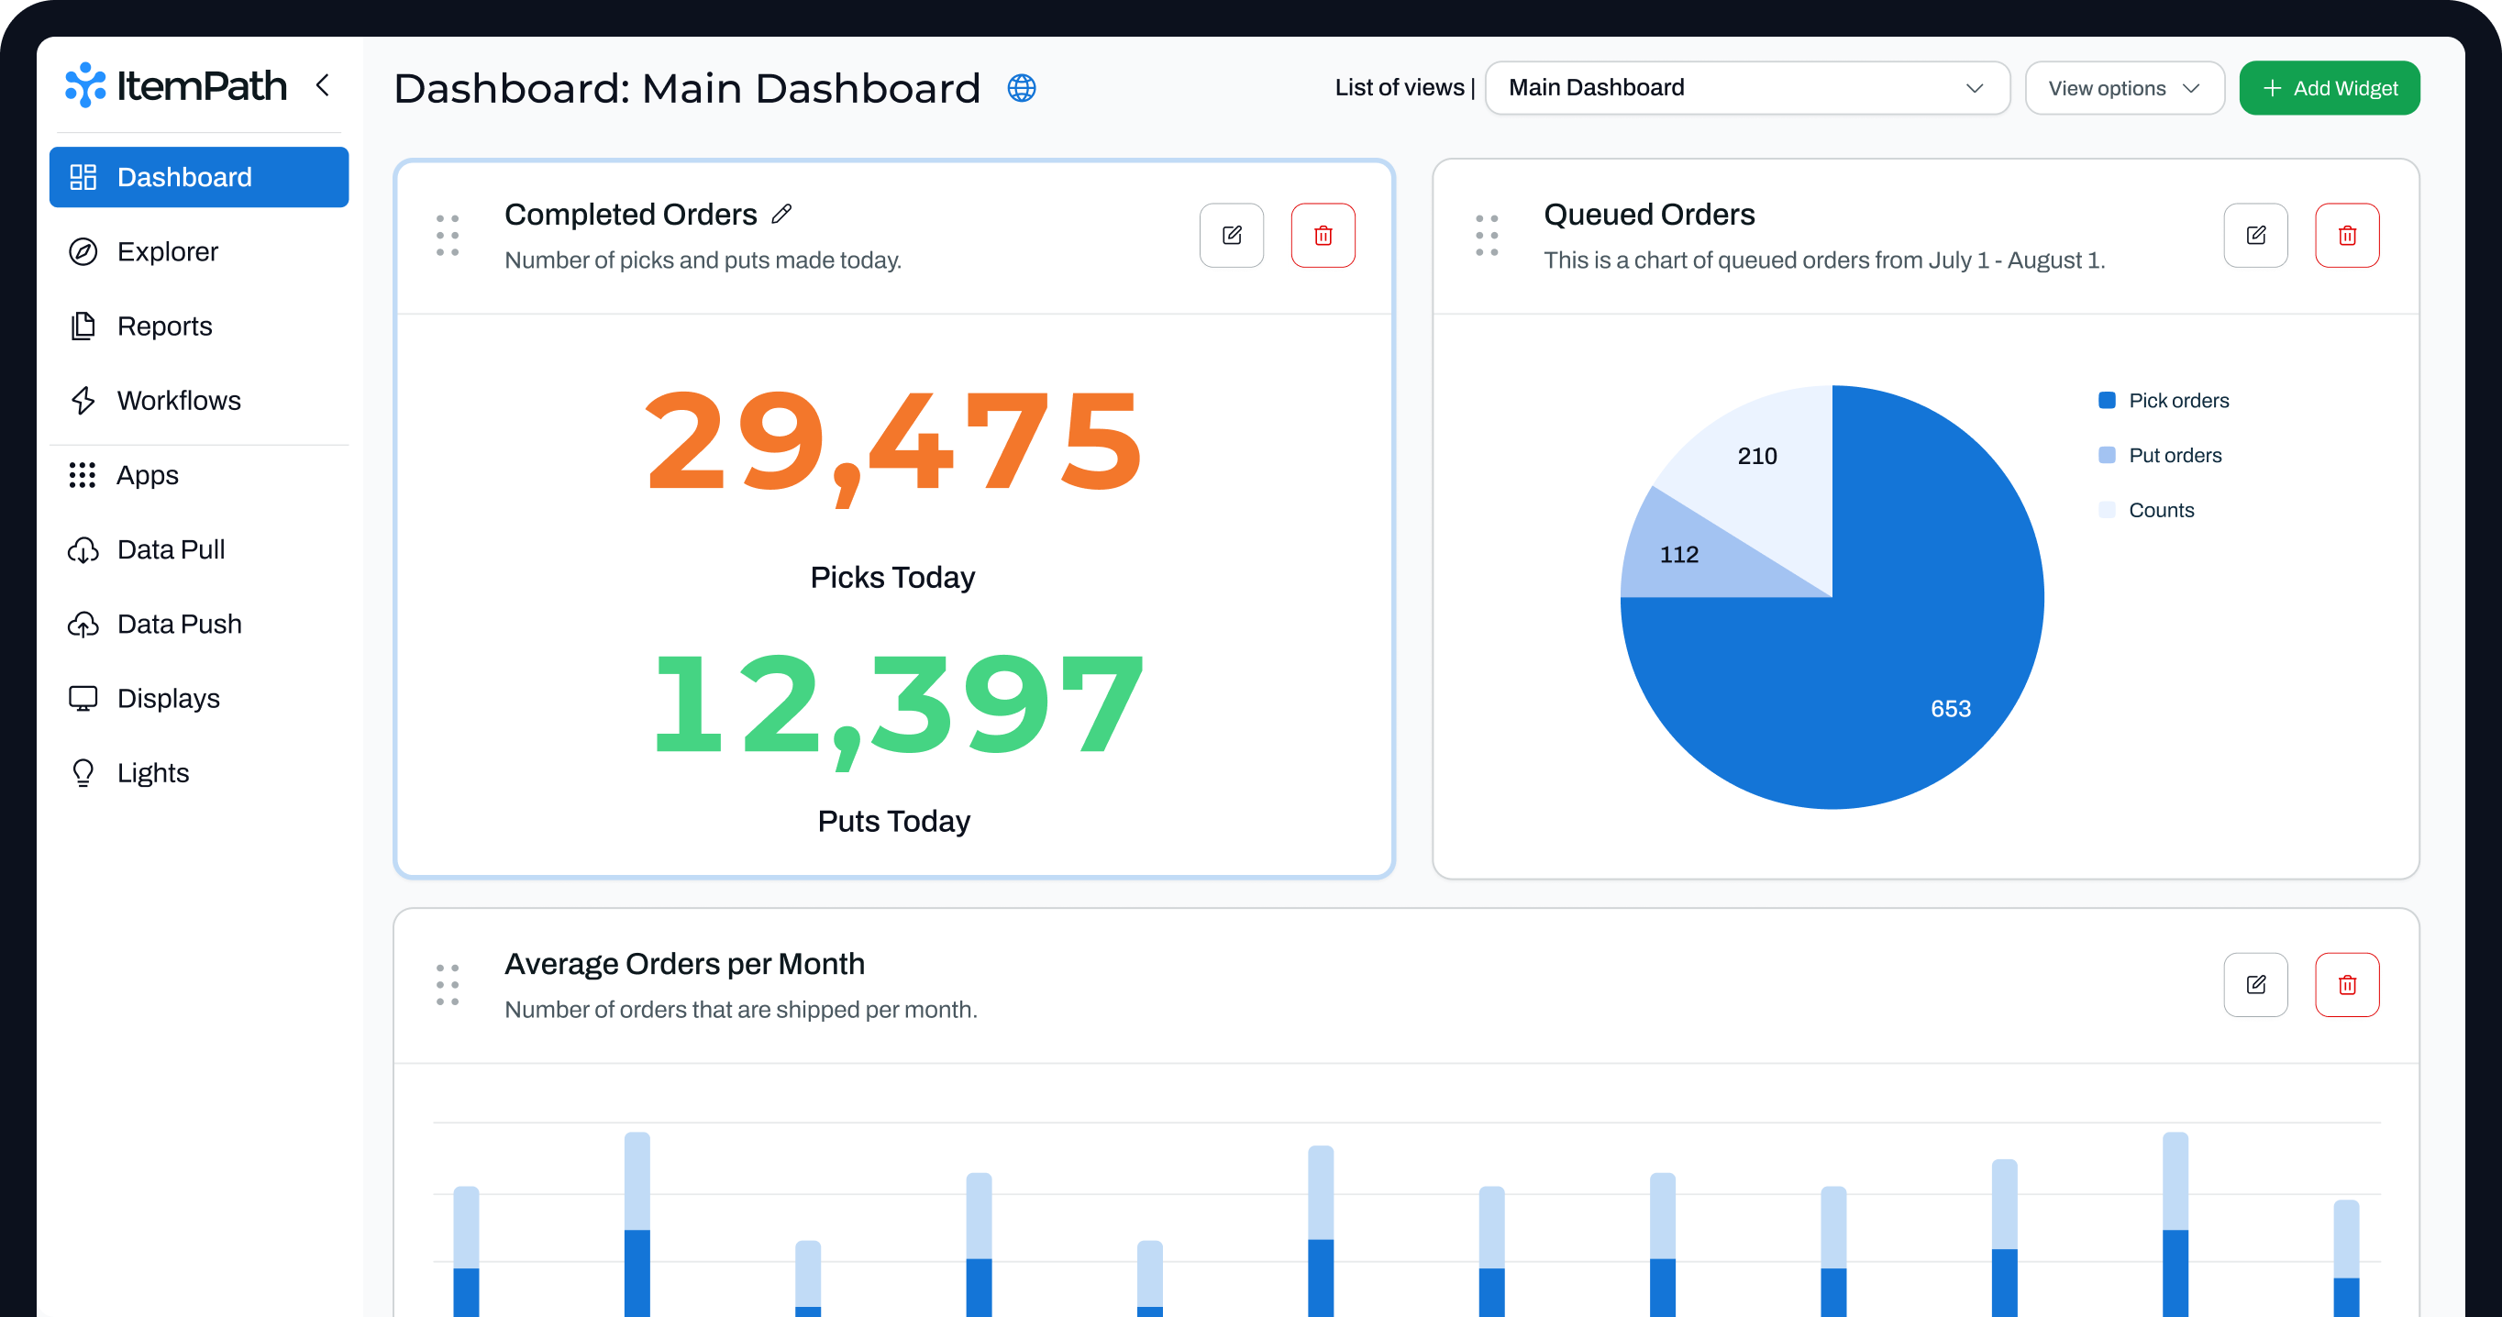This screenshot has width=2502, height=1317.
Task: Go to Reports
Action: coord(199,326)
